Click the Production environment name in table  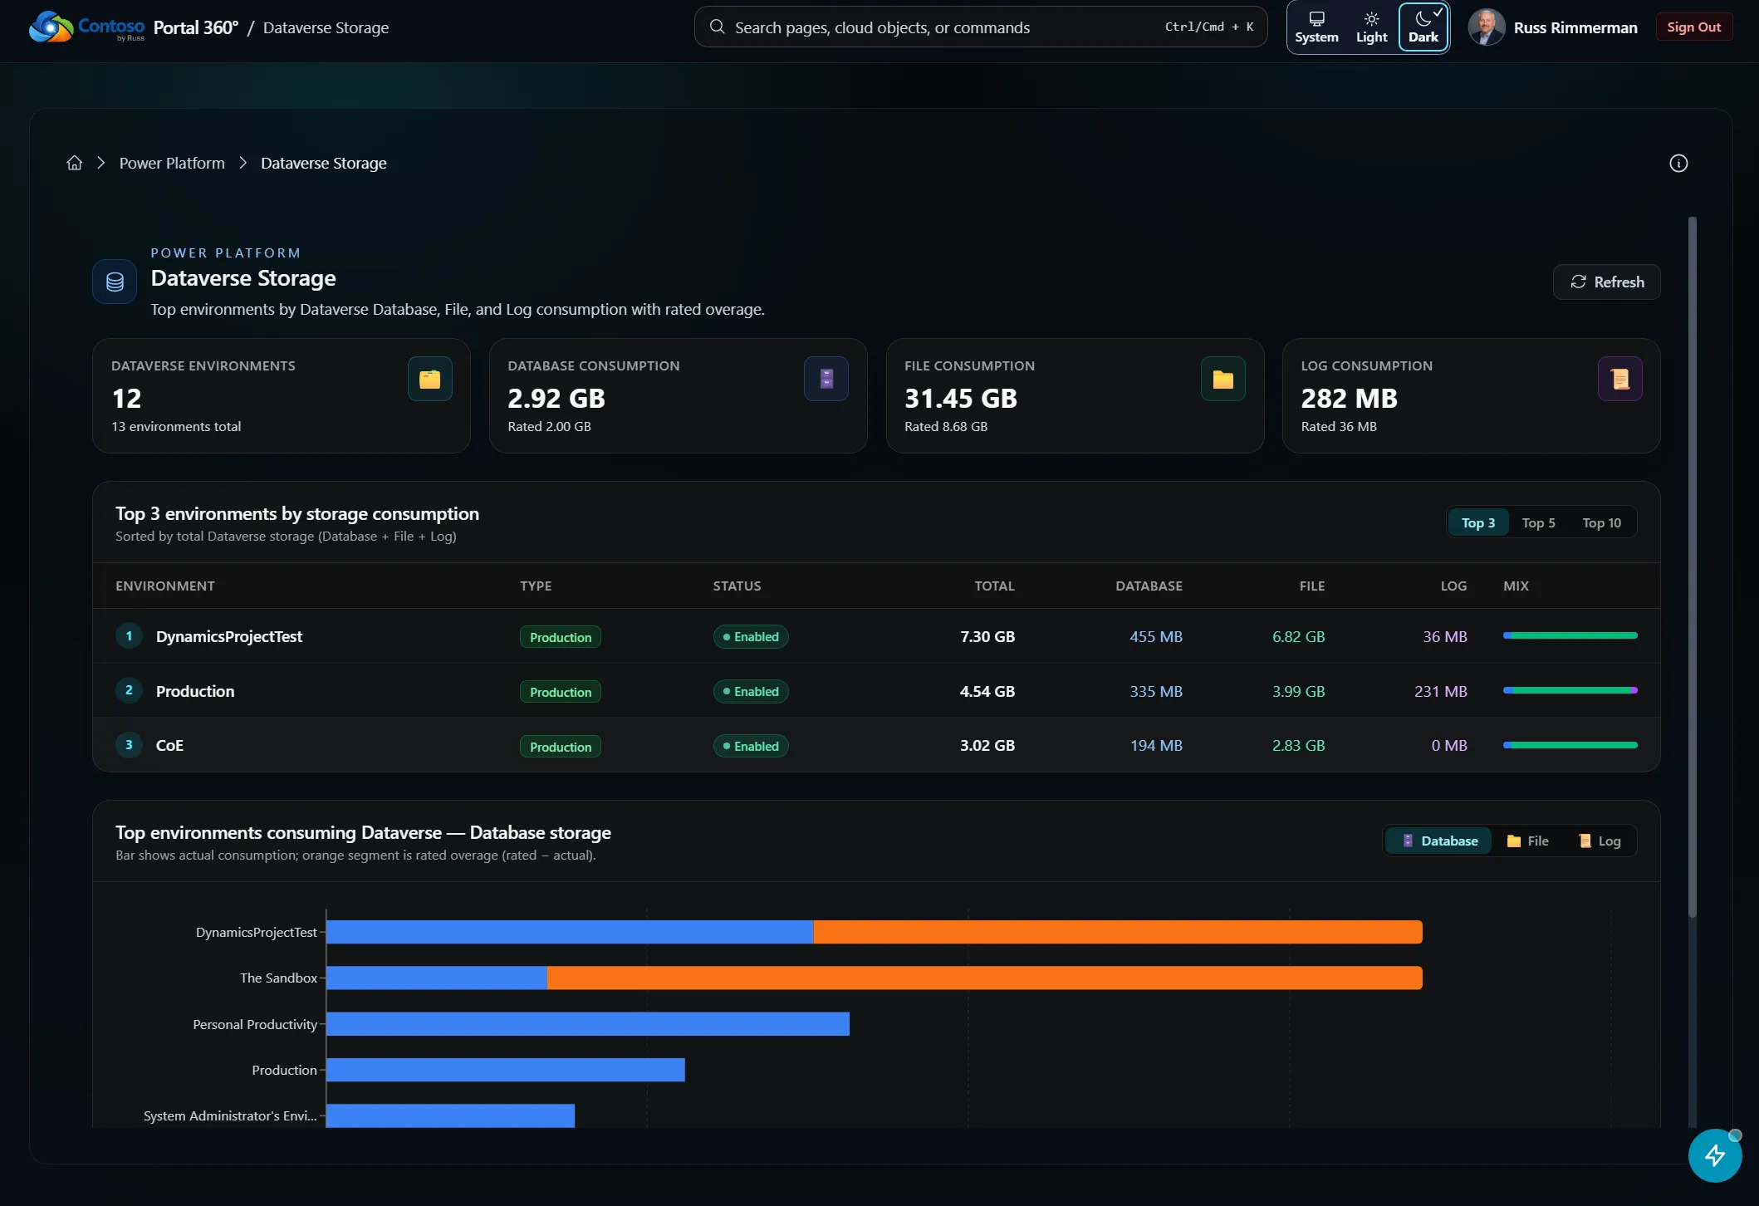click(x=195, y=691)
